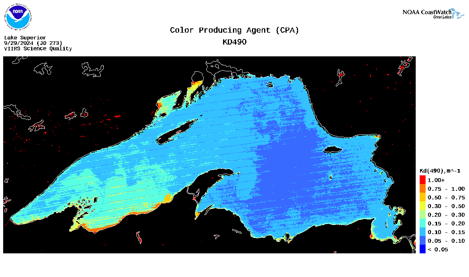Click the '< 0.05' legend label
This screenshot has width=469, height=277.
[x=438, y=249]
